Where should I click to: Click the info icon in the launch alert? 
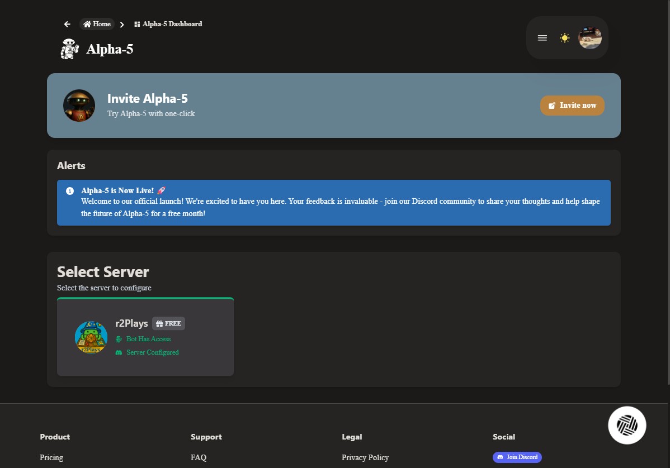[69, 190]
